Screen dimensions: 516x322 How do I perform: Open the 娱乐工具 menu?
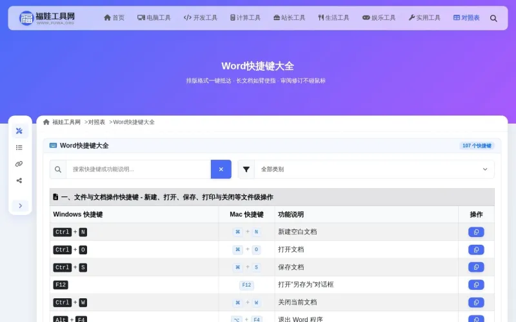click(379, 18)
